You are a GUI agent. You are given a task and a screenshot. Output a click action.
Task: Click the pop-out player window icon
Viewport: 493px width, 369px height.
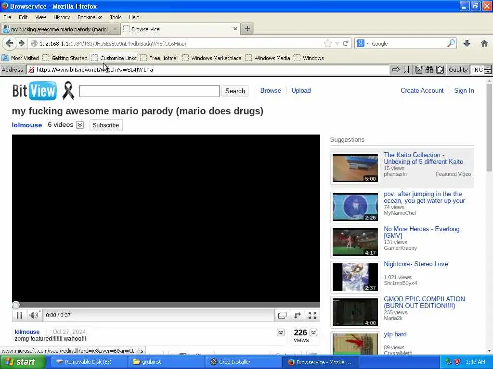coord(282,315)
